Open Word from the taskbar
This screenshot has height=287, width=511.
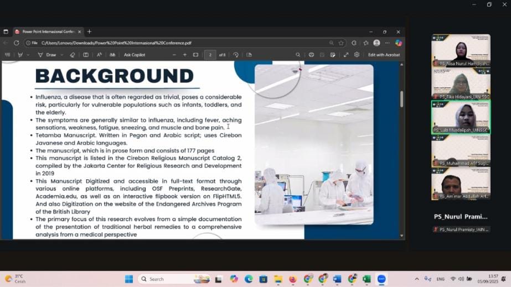(337, 279)
